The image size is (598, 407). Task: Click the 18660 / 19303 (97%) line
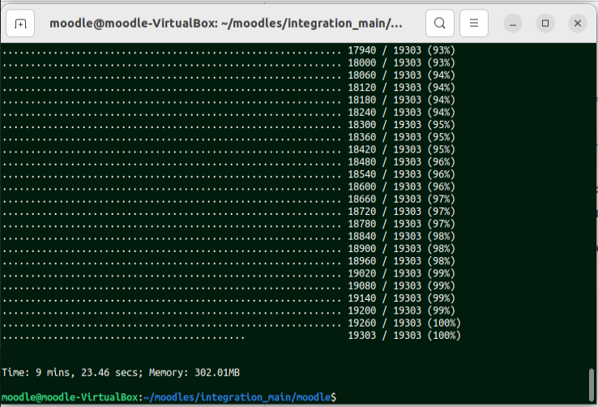click(229, 199)
